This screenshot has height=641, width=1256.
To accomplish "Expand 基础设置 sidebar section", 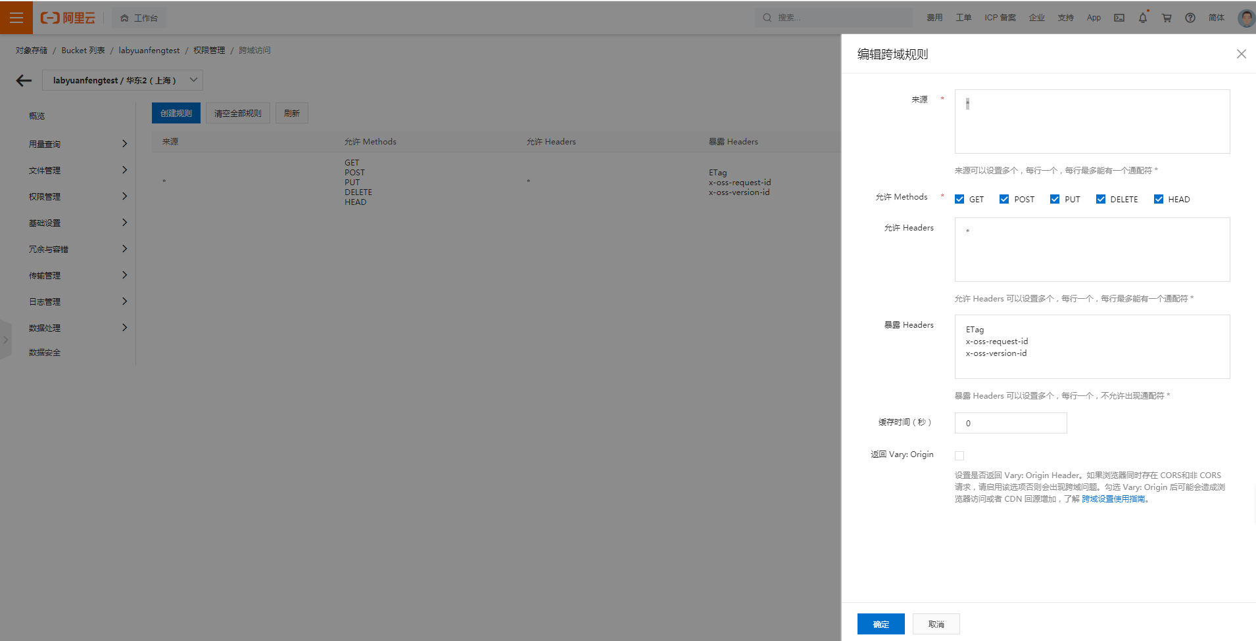I will tap(78, 223).
